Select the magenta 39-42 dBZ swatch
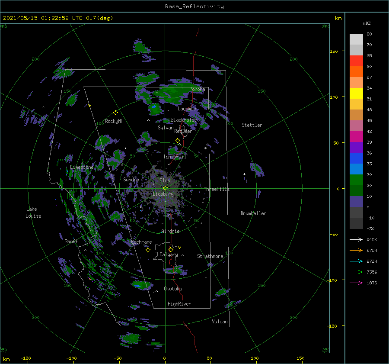The image size is (389, 364). tap(356, 136)
